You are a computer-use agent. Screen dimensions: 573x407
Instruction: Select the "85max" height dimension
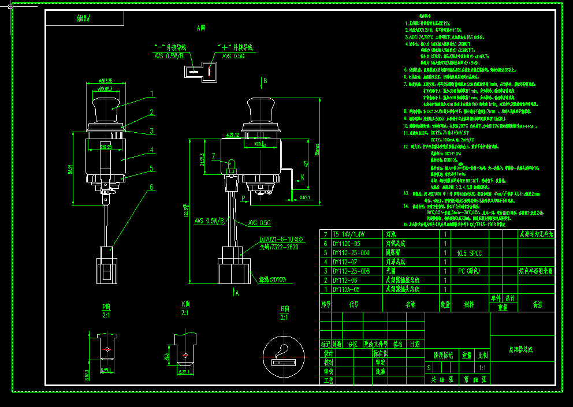tap(317, 149)
